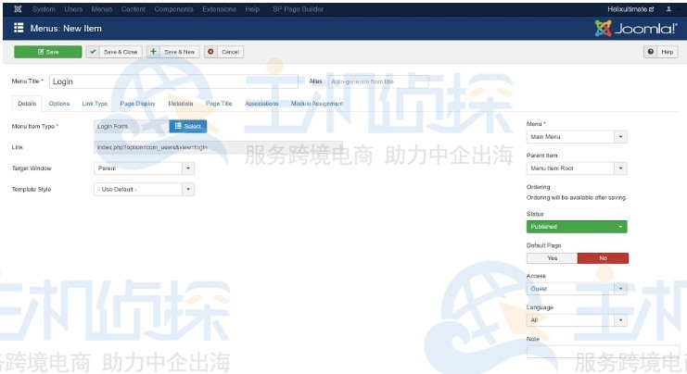Screen dimensions: 687x374
Task: Click the Link field with index.php URL
Action: pos(218,147)
